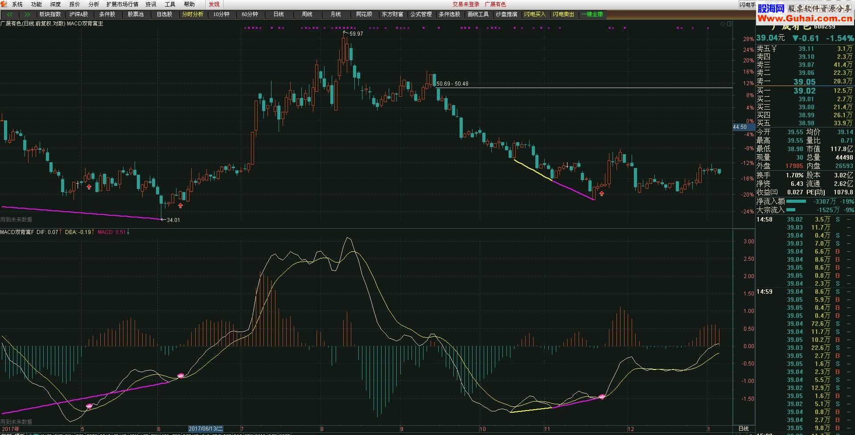This screenshot has height=435, width=855.
Task: Open the 自选股 watchlist
Action: pos(164,14)
